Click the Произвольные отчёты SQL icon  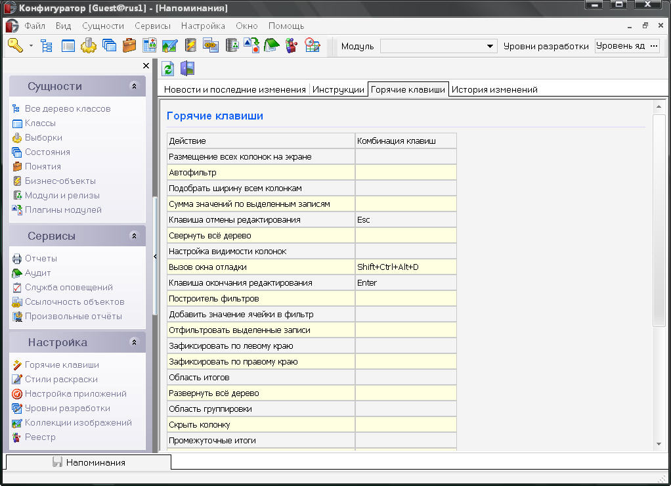pyautogui.click(x=17, y=317)
